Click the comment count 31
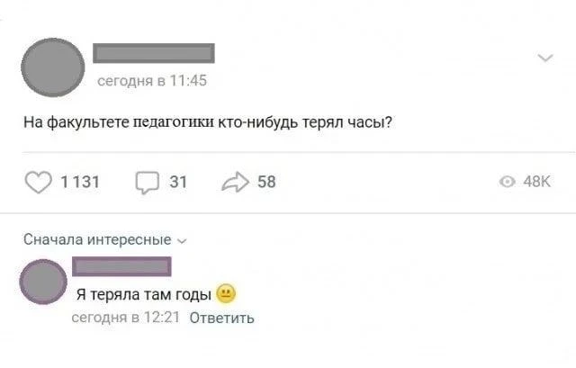576x368 pixels. click(x=178, y=183)
